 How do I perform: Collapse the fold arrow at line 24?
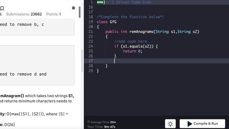94,46
